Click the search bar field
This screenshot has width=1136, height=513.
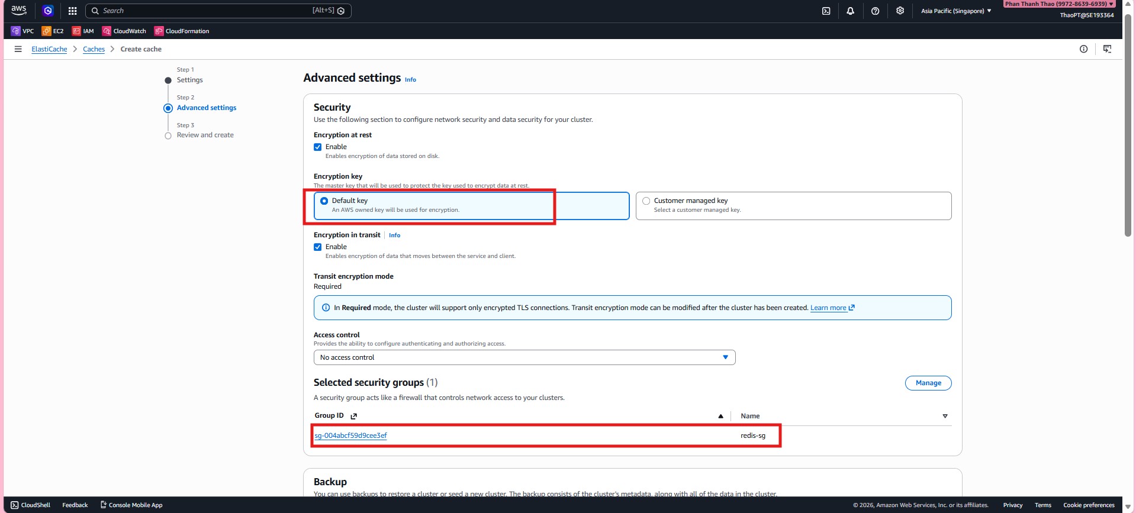click(218, 11)
